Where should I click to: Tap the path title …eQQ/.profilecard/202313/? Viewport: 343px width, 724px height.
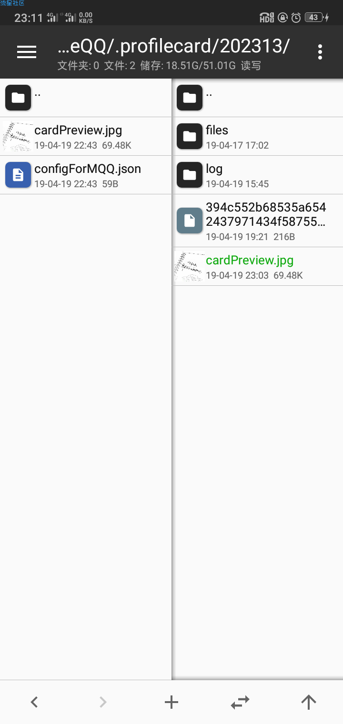[173, 46]
